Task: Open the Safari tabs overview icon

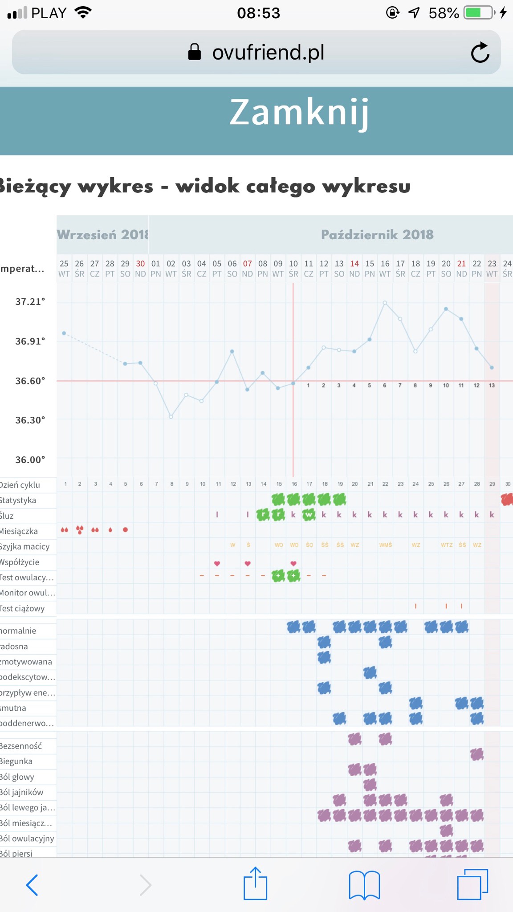Action: pos(472,884)
